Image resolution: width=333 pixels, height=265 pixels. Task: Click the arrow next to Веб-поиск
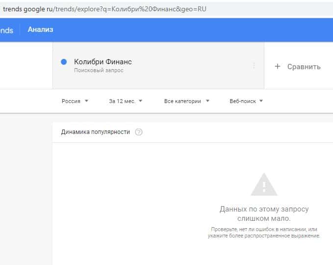click(x=261, y=101)
